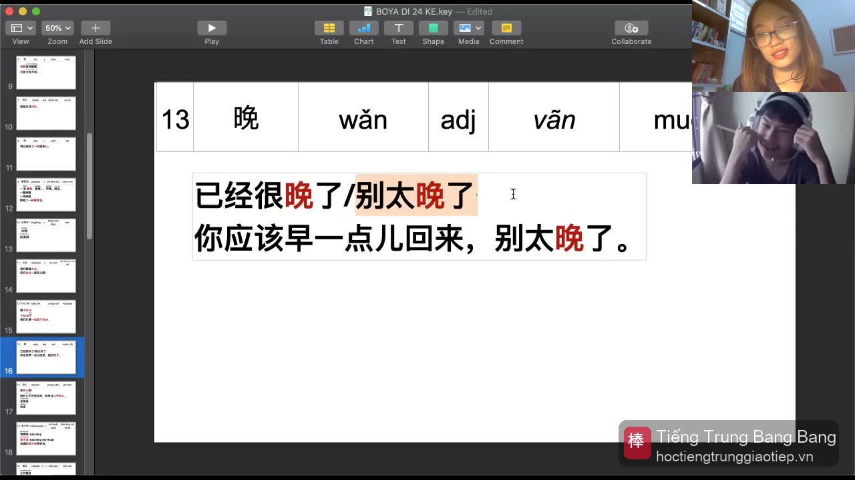
Task: Select slide 17 thumbnail
Action: (x=46, y=398)
